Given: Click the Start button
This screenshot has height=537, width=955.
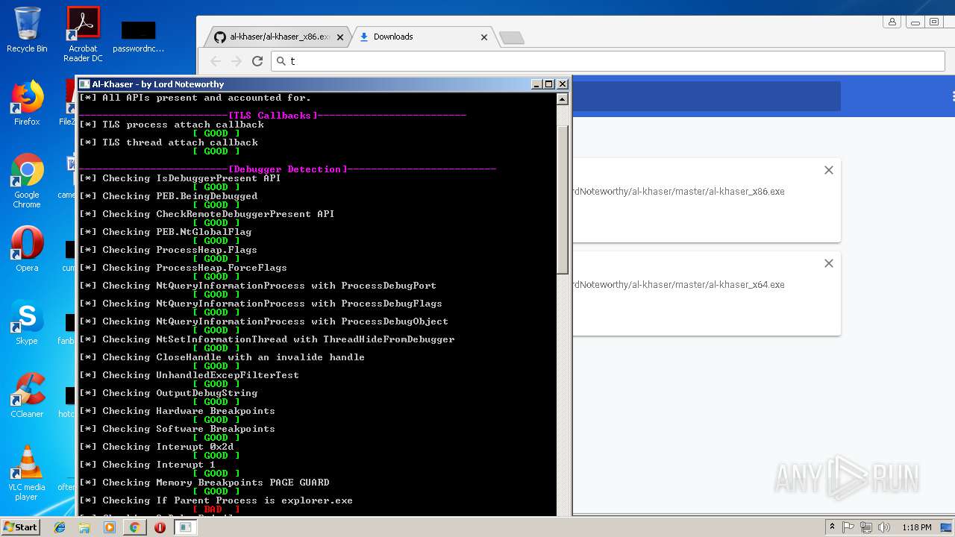Looking at the screenshot, I should click(20, 527).
